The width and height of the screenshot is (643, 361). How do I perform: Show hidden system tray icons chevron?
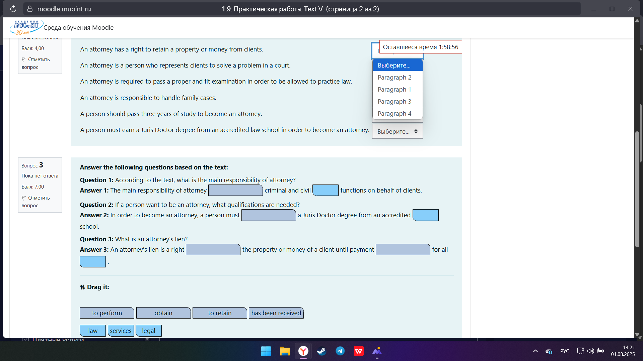click(x=535, y=351)
